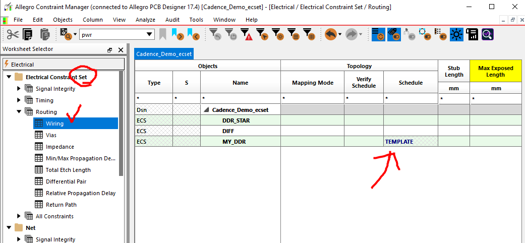Collapse the Electrical Constraint Set folder
This screenshot has height=243, width=525.
click(x=9, y=77)
